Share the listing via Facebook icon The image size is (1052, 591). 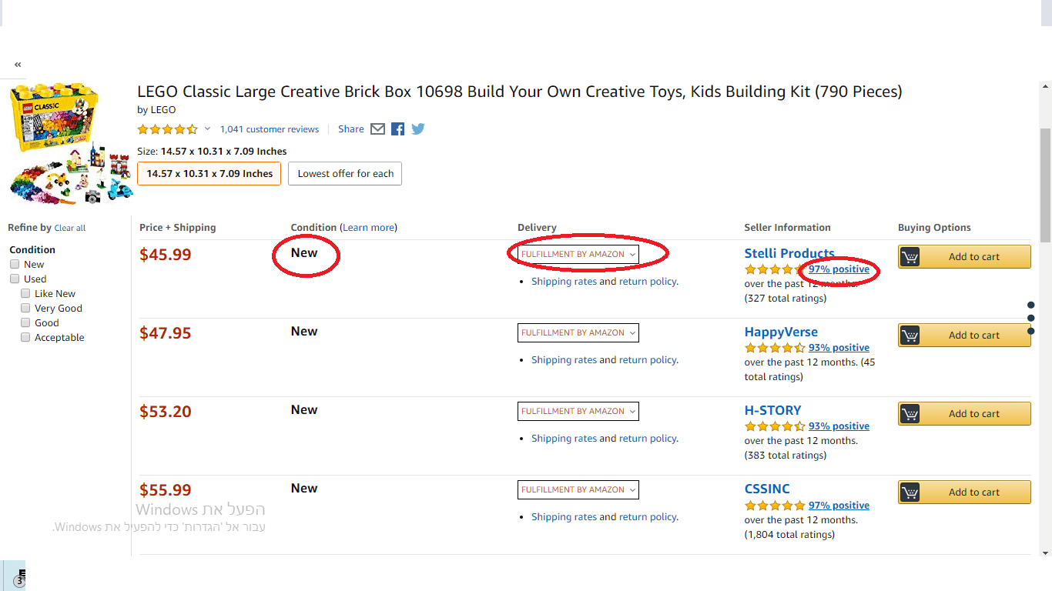397,129
